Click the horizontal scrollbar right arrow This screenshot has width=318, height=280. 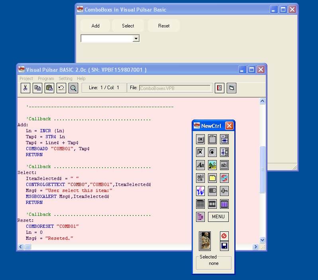tap(255, 247)
